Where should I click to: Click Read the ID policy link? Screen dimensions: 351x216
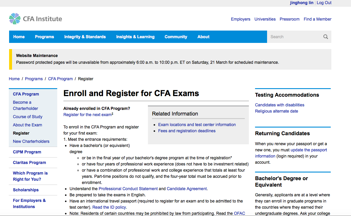click(x=109, y=207)
